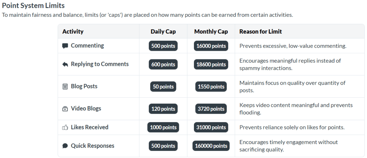The height and width of the screenshot is (158, 367).
Task: Click the Daily Cap column header
Action: coord(163,31)
